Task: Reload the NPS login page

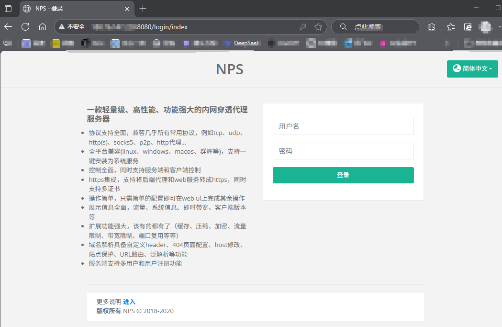Action: tap(25, 27)
